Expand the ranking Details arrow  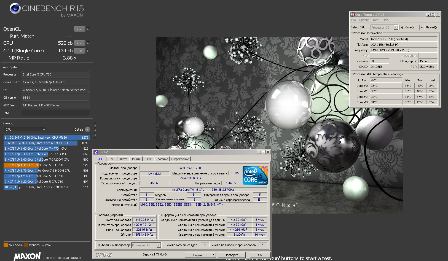[x=88, y=130]
